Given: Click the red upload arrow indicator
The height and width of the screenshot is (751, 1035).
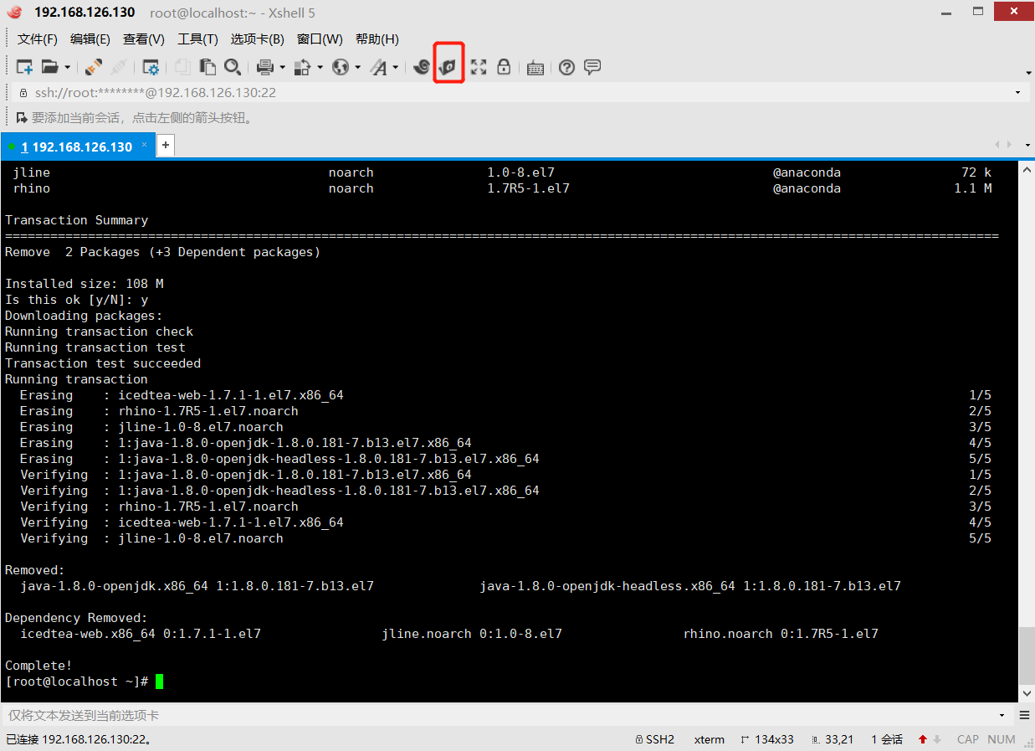Looking at the screenshot, I should [923, 739].
